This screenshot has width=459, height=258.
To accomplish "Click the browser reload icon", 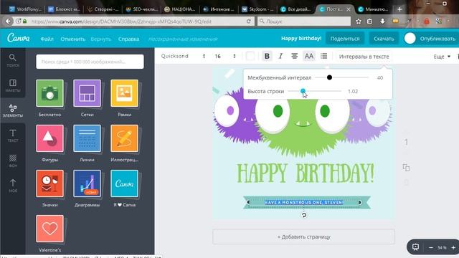I will tap(249, 21).
